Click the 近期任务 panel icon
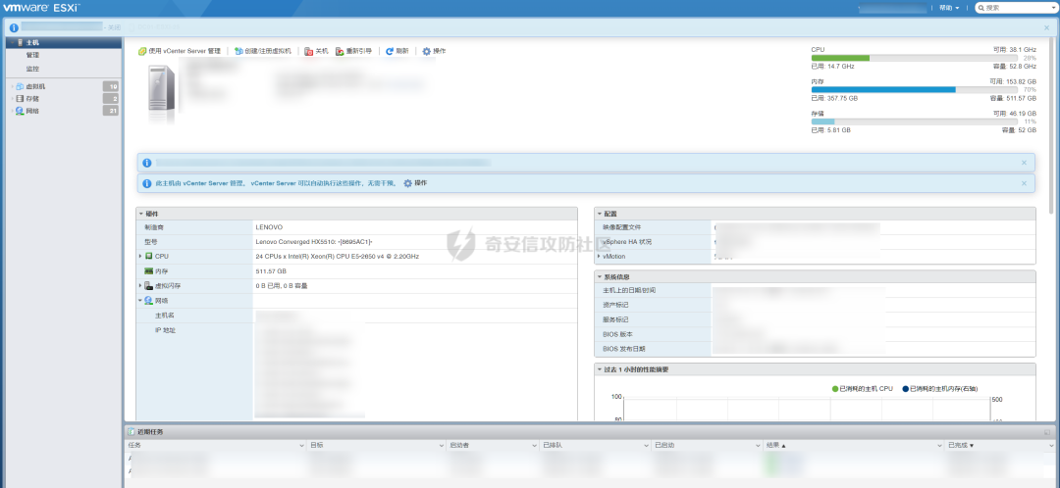Screen dimensions: 1060x488 coord(132,432)
